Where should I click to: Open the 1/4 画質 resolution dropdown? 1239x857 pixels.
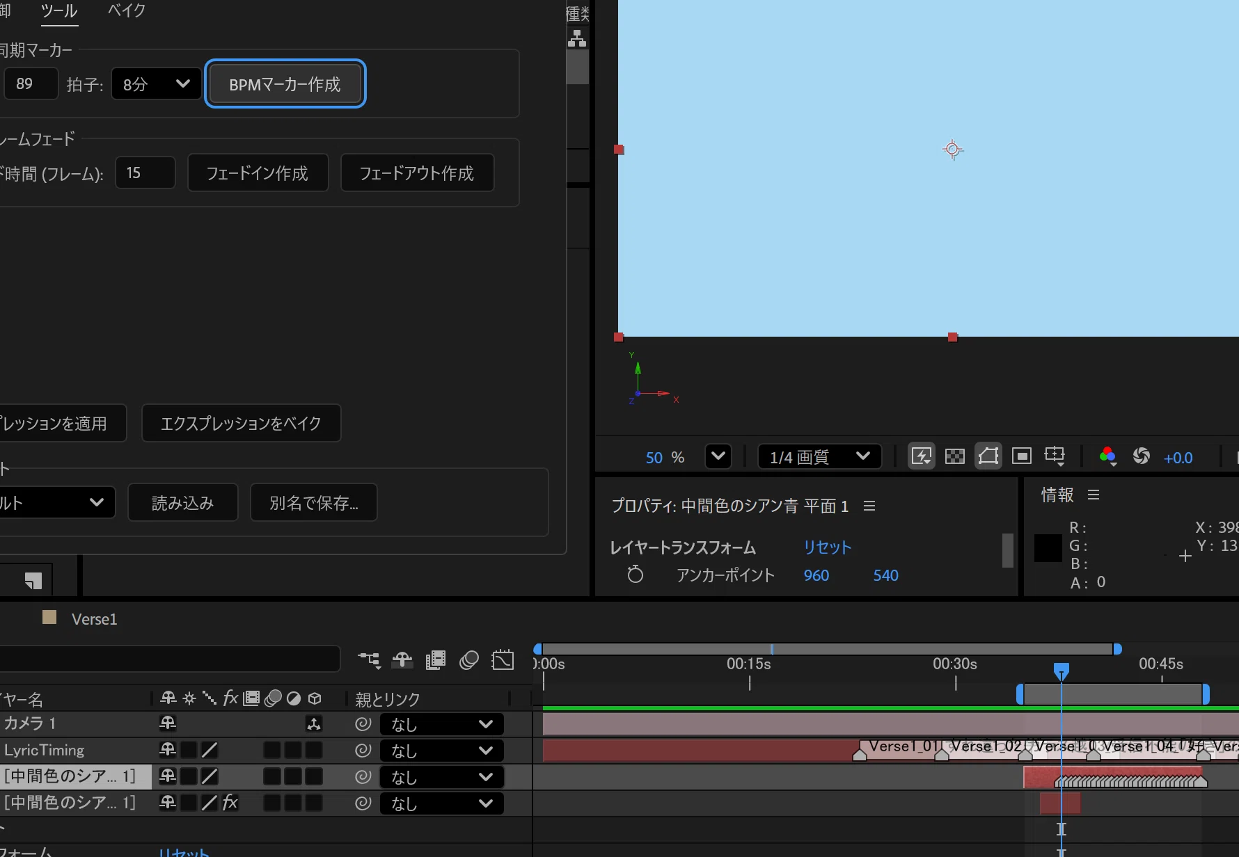819,457
